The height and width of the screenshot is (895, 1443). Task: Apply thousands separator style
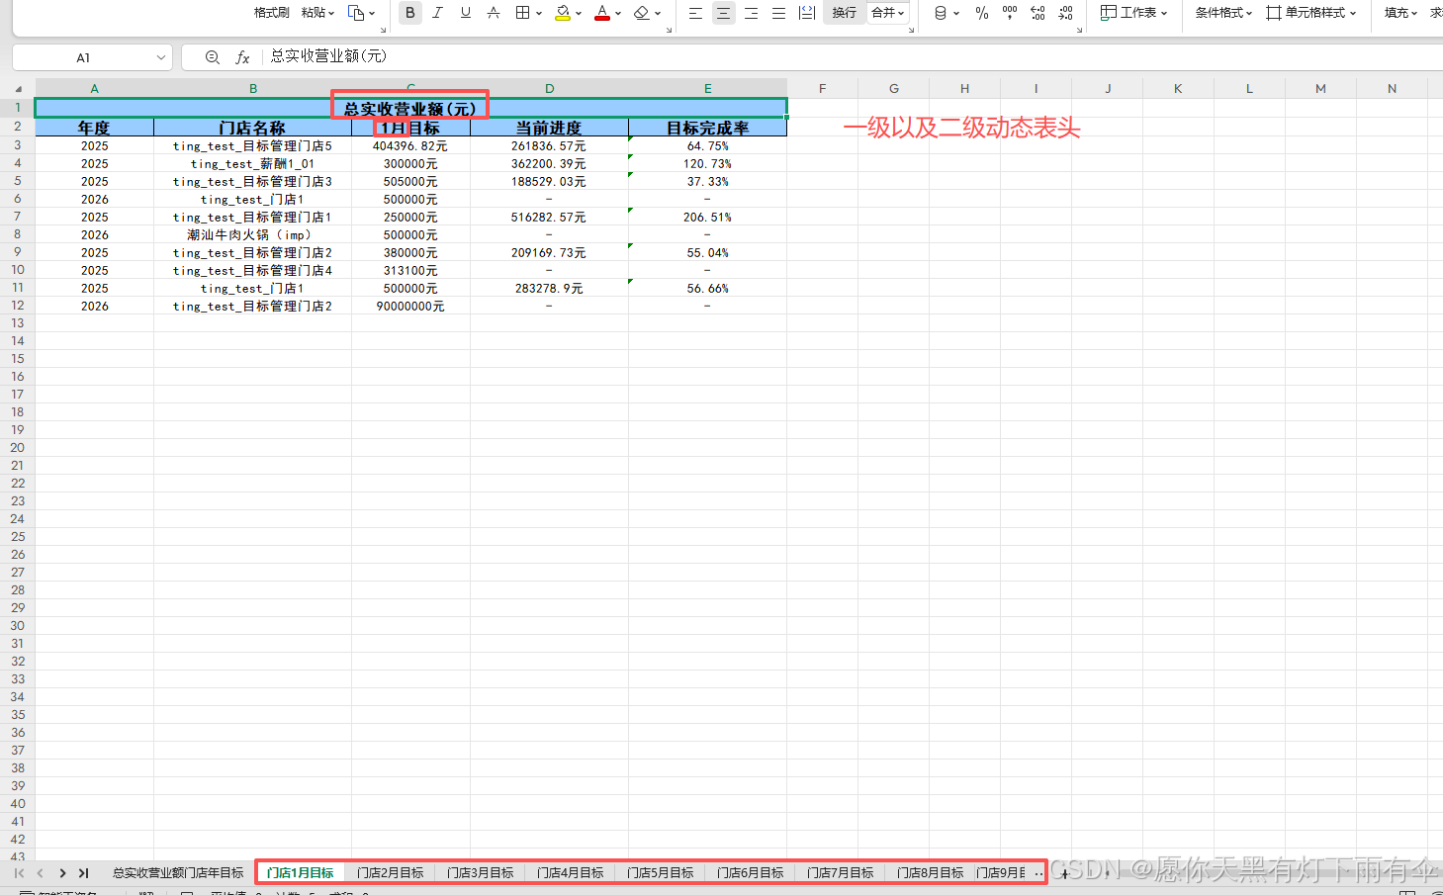pos(1009,13)
